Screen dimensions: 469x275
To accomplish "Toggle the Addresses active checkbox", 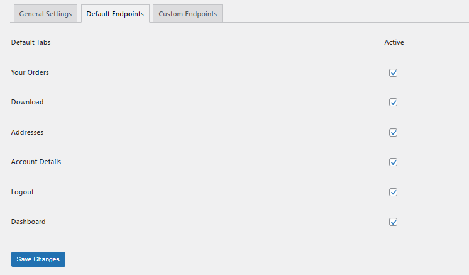I will (394, 132).
